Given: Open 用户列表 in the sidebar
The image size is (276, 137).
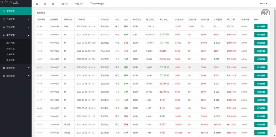Looking at the screenshot, I should click(11, 43).
